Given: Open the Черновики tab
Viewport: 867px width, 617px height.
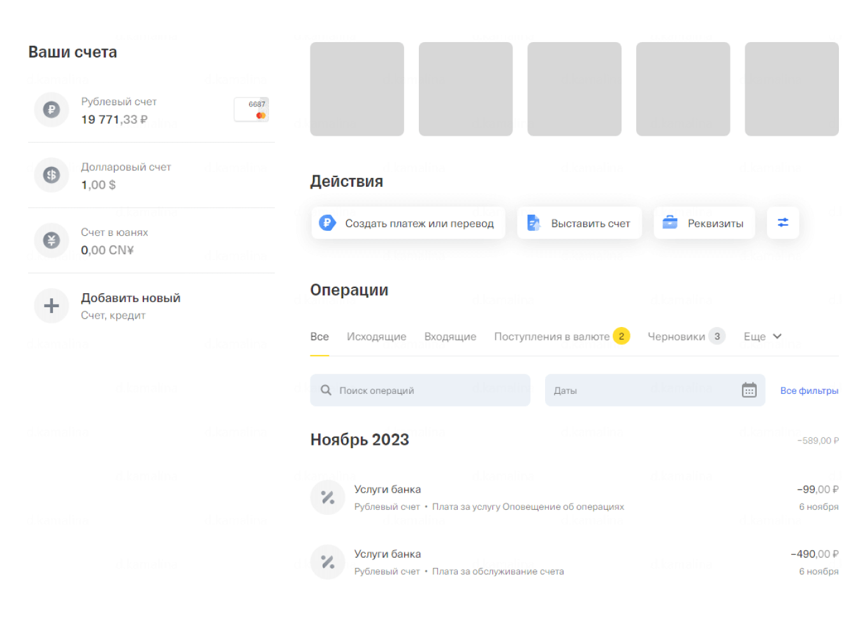Looking at the screenshot, I should [x=676, y=337].
